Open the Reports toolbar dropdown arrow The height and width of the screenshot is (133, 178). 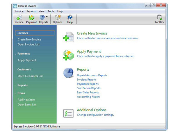(47, 17)
